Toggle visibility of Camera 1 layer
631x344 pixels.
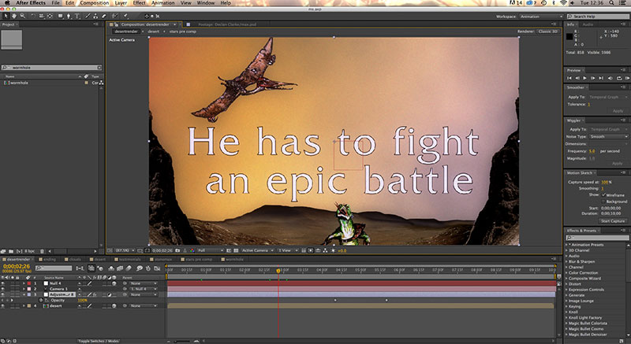[4, 289]
